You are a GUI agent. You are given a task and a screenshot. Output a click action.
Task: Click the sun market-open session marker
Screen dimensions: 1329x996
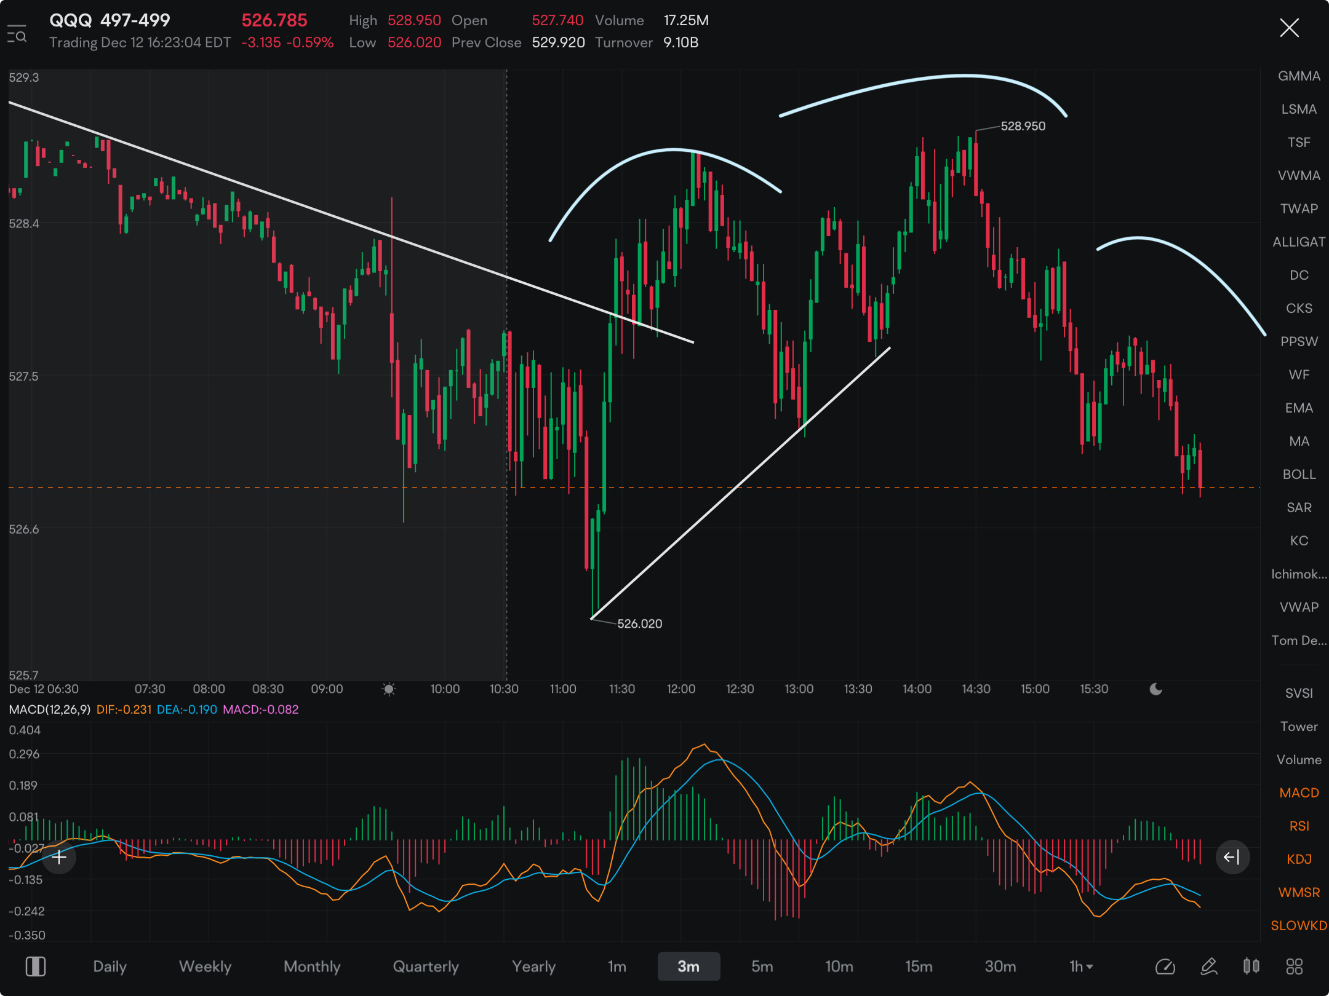pyautogui.click(x=389, y=689)
